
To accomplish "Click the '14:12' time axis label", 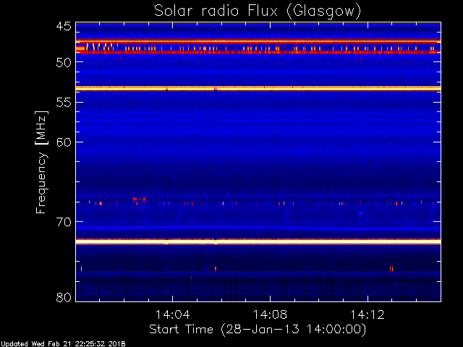I will point(368,315).
